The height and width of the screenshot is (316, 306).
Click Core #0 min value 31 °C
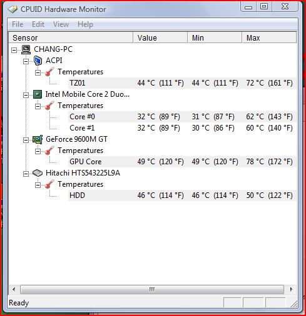pyautogui.click(x=213, y=117)
